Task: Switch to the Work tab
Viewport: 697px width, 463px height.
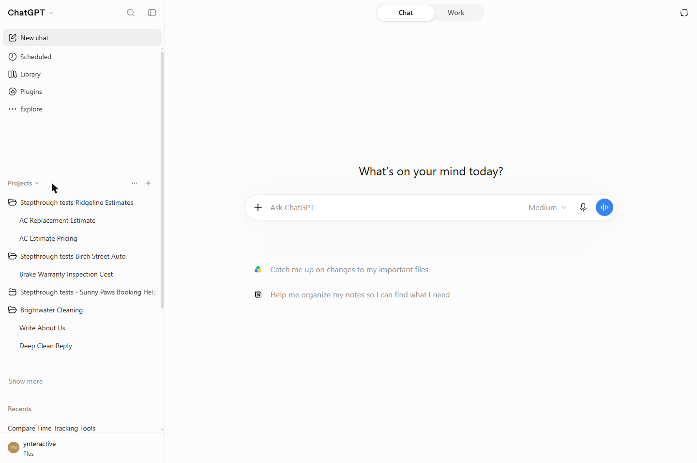Action: tap(456, 13)
